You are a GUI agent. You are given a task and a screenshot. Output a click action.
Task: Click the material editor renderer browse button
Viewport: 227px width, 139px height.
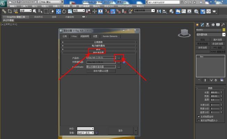point(119,63)
